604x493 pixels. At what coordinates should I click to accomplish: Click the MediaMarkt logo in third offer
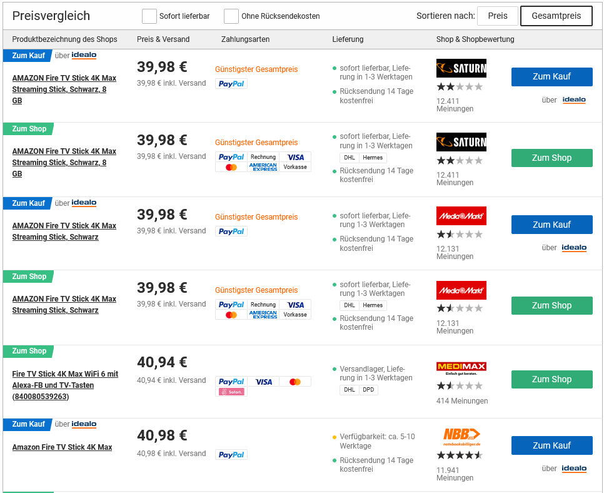(x=461, y=216)
